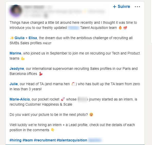This screenshot has width=152, height=145.
Task: Click the plus icon beside Suivre
Action: pos(115,7)
